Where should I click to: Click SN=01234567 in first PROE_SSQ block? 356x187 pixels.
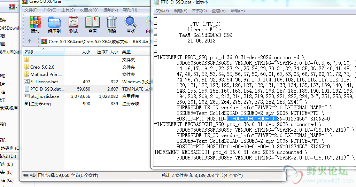(x=292, y=118)
